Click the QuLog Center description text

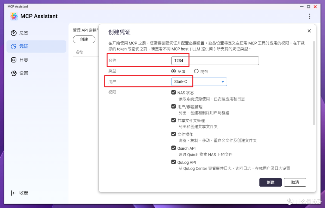tap(234, 168)
